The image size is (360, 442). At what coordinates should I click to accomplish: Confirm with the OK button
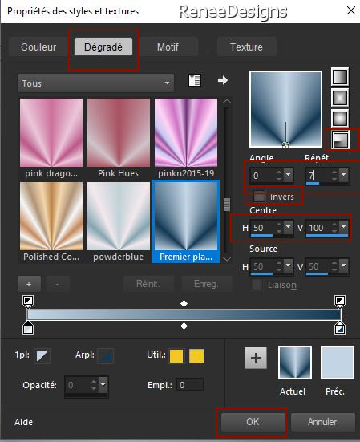coord(253,422)
